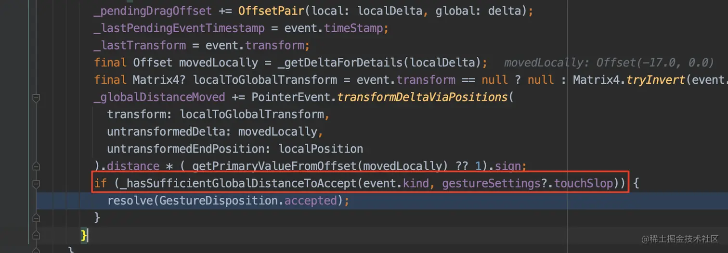This screenshot has height=253, width=728.
Task: Click the gestureSettings identifier
Action: click(492, 184)
